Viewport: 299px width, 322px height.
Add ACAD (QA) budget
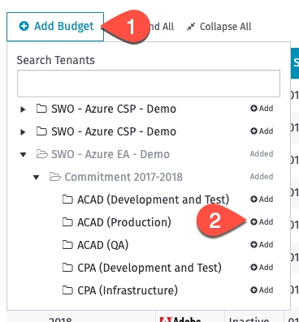[262, 245]
